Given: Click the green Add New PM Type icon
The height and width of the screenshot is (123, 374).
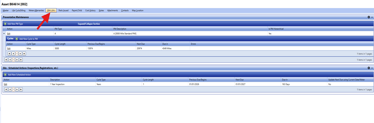Looking at the screenshot, I should coord(5,24).
